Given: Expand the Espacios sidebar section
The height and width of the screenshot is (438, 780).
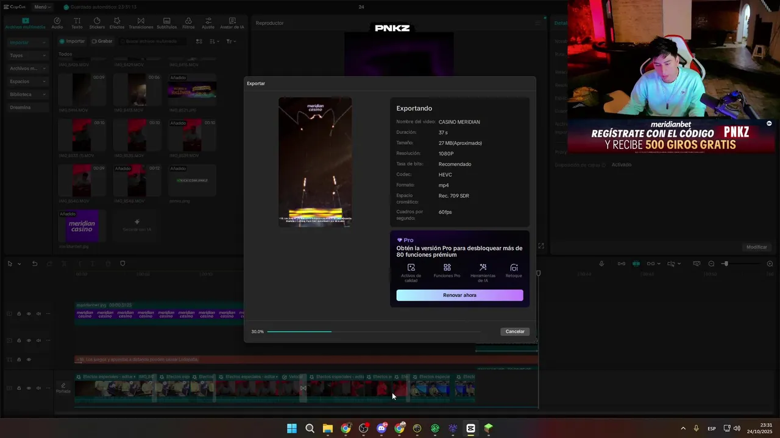Looking at the screenshot, I should tap(27, 82).
